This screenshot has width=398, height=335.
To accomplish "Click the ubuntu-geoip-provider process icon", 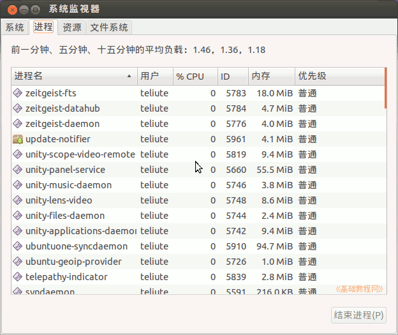I will pos(18,262).
